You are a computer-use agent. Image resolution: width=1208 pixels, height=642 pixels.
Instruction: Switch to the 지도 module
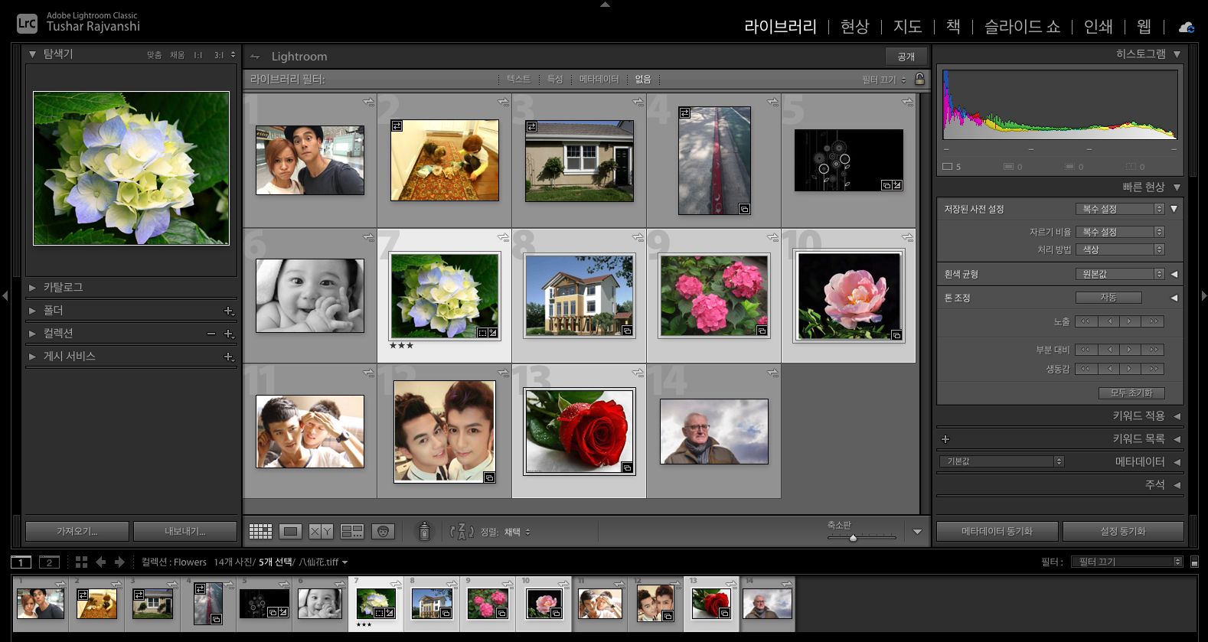coord(907,27)
